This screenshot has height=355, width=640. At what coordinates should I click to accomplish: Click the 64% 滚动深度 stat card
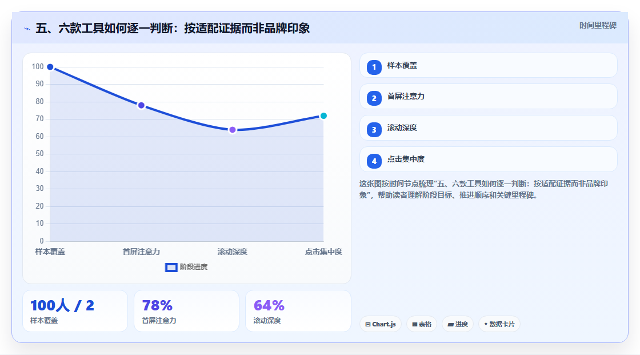point(298,312)
